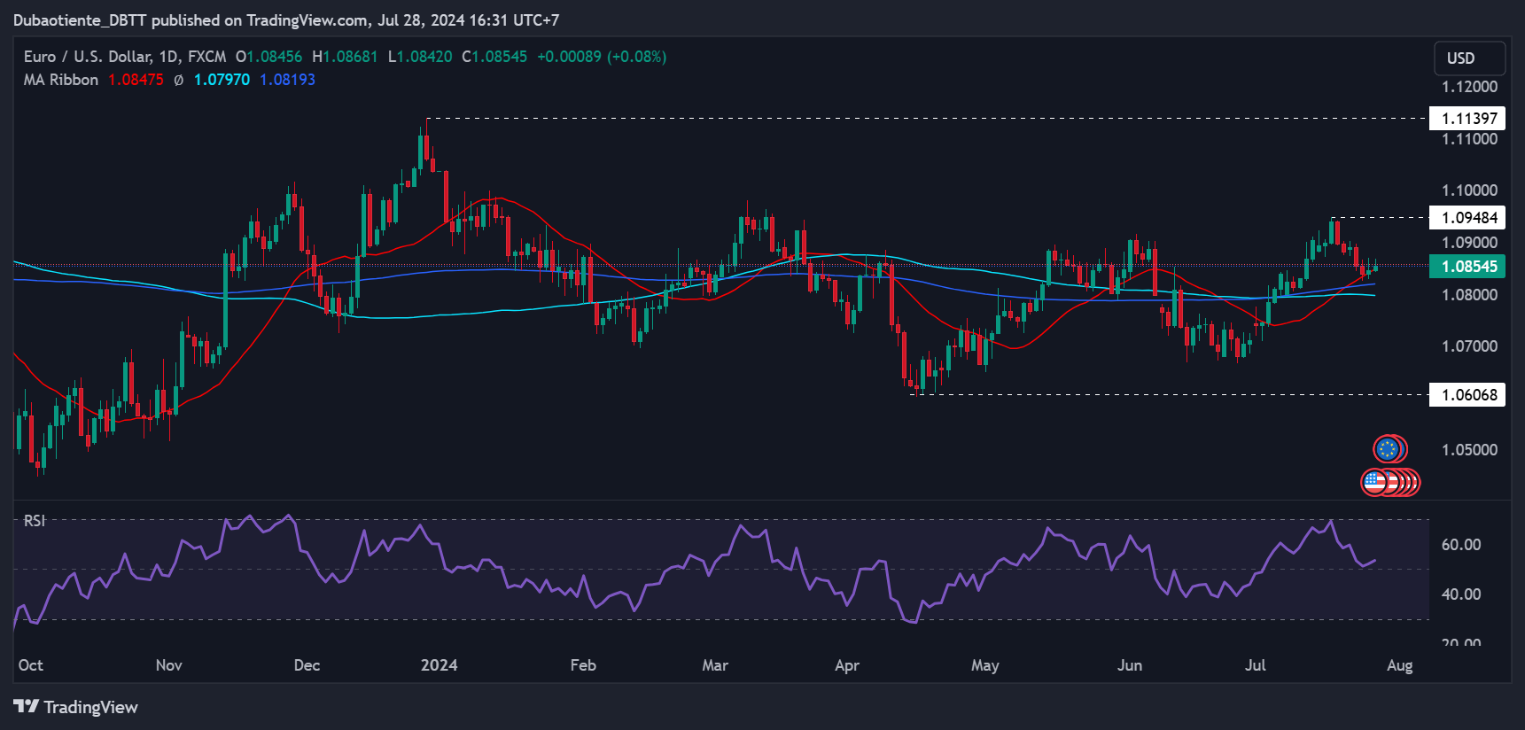
Task: Click the RSI 60.00 axis label
Action: point(1461,545)
